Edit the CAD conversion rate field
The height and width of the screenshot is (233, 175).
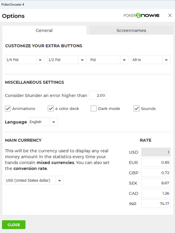156,193
